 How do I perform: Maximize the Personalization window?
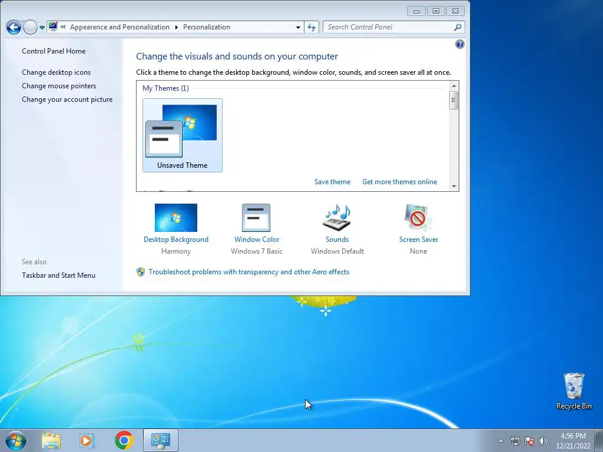436,11
